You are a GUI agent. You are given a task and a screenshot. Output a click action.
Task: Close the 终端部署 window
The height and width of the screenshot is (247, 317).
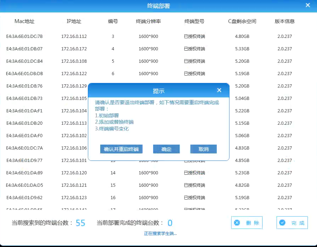tap(308, 5)
